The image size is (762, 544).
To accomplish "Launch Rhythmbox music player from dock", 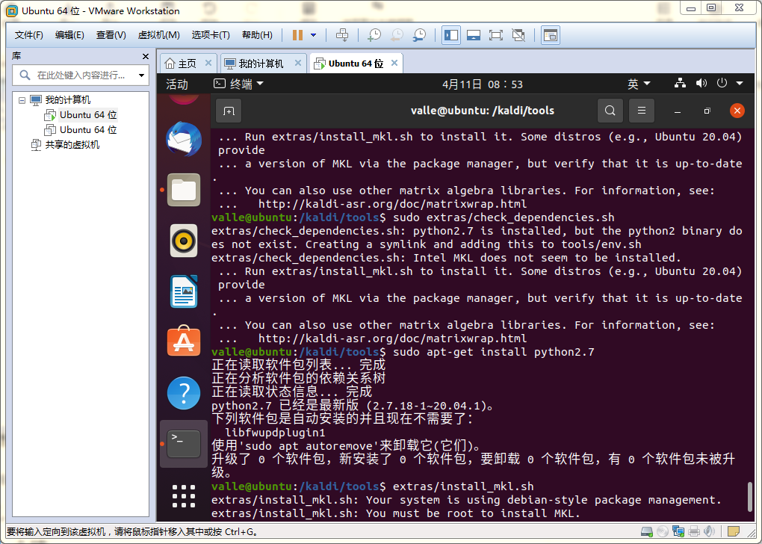I will (184, 241).
